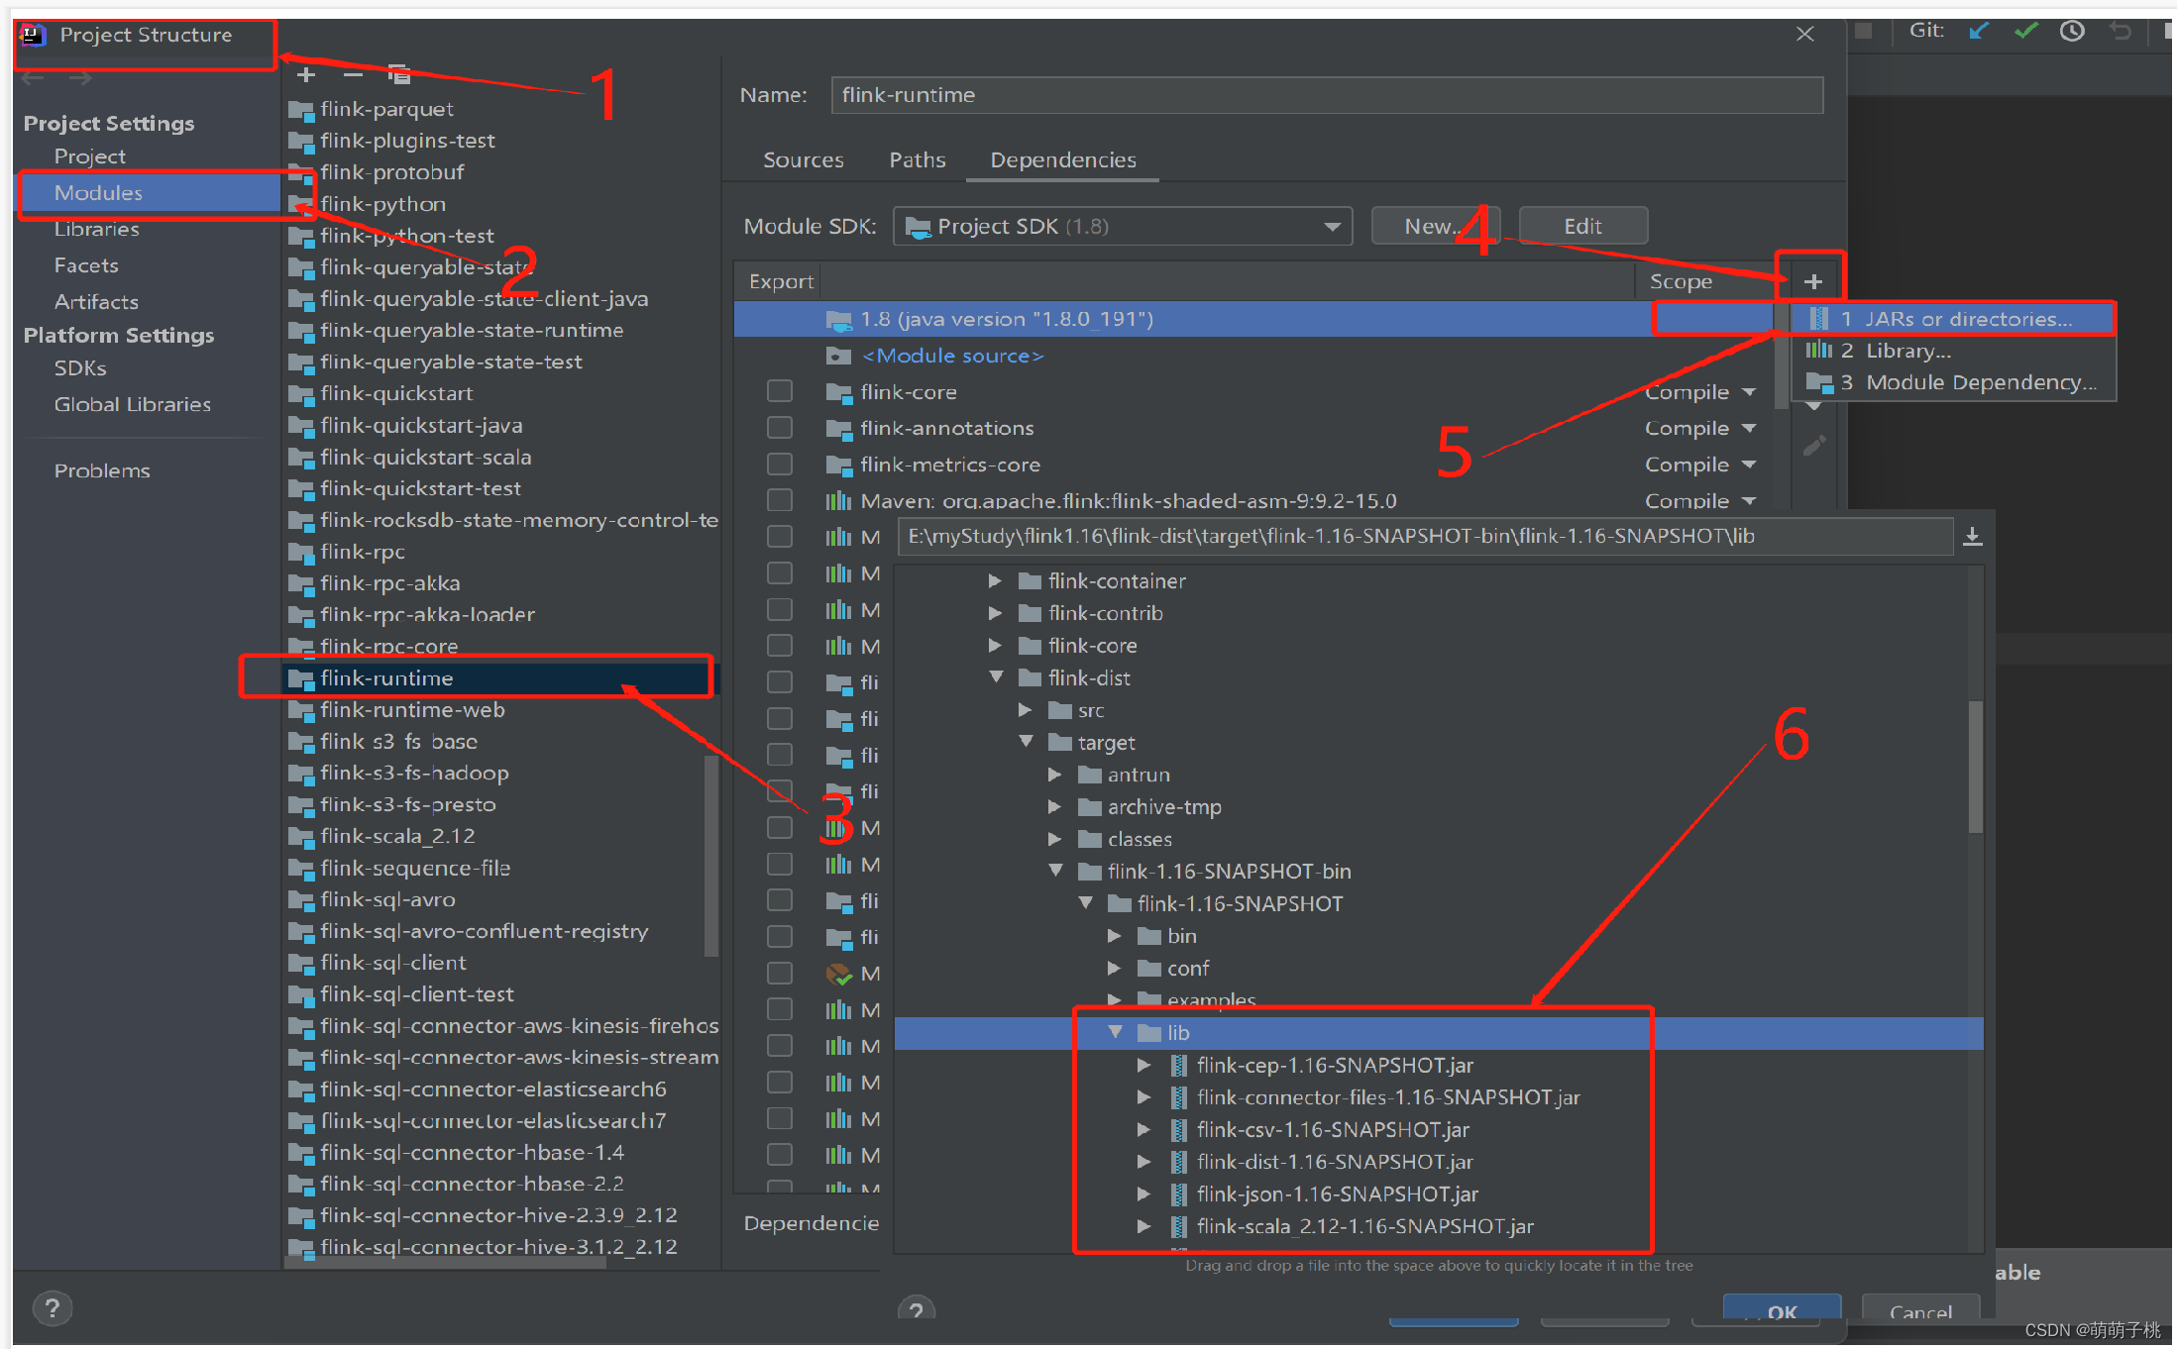The image size is (2177, 1349).
Task: Click the New SDK button
Action: [1435, 226]
